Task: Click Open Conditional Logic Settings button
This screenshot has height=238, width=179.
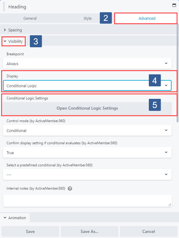Action: [87, 108]
